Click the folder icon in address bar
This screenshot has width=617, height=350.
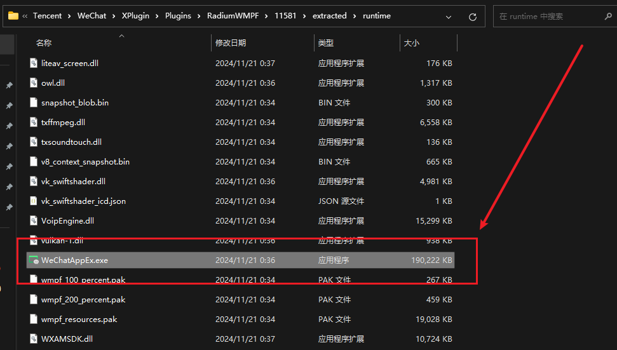click(13, 16)
